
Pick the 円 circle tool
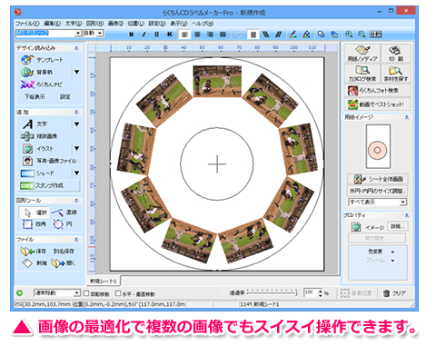pos(63,224)
